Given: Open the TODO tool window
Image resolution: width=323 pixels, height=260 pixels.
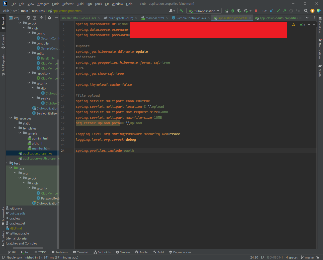Looking at the screenshot, I should pyautogui.click(x=40, y=252).
